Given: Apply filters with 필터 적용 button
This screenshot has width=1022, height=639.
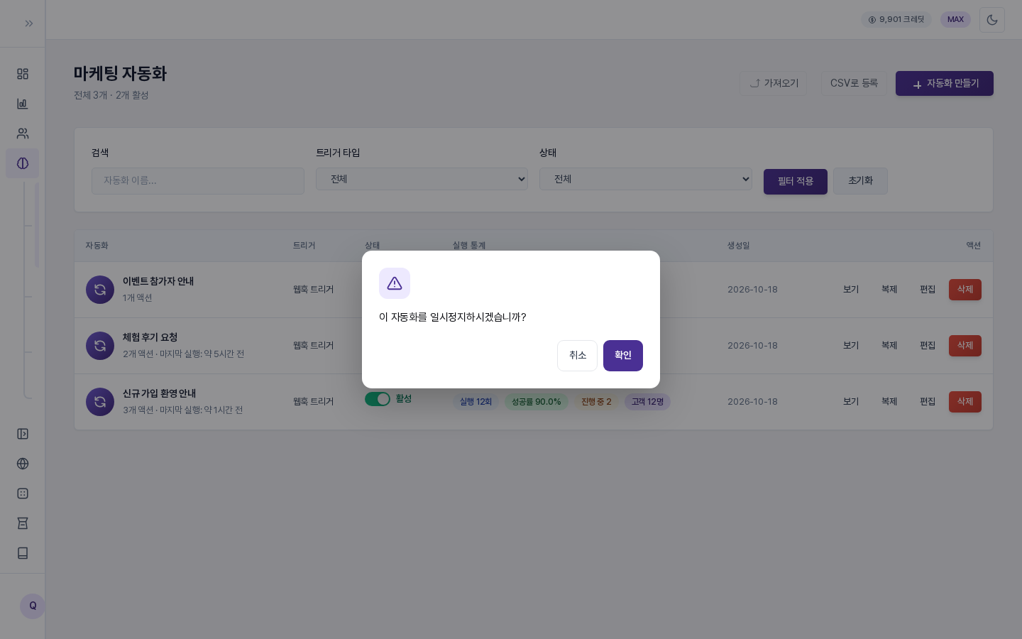Looking at the screenshot, I should 796,182.
